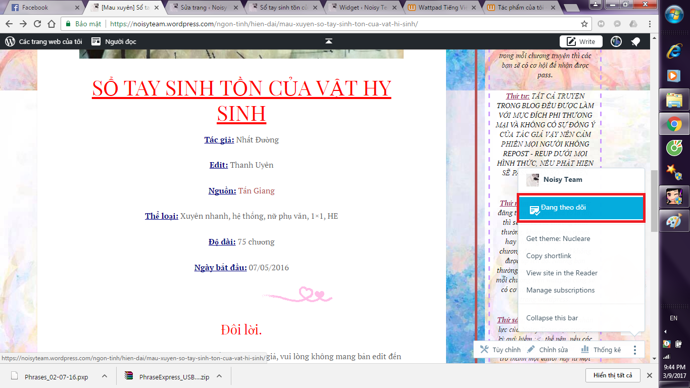
Task: Toggle the Đang theo dõi follow button
Action: tap(581, 208)
